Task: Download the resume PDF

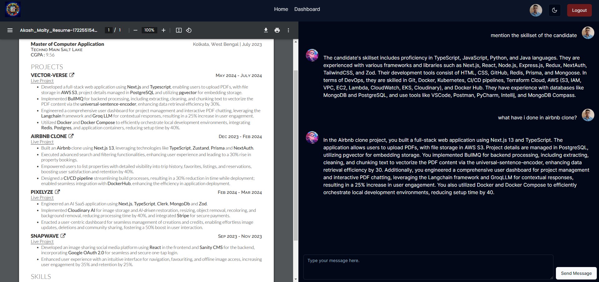Action: [x=266, y=30]
